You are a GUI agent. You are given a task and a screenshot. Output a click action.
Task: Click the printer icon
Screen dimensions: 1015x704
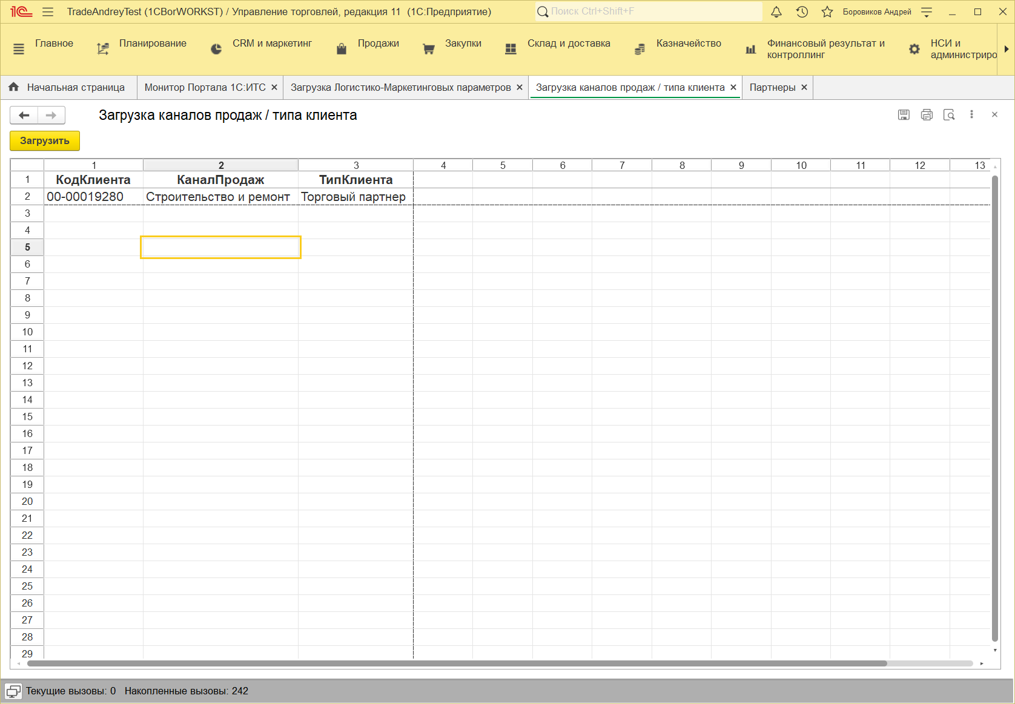(x=927, y=115)
